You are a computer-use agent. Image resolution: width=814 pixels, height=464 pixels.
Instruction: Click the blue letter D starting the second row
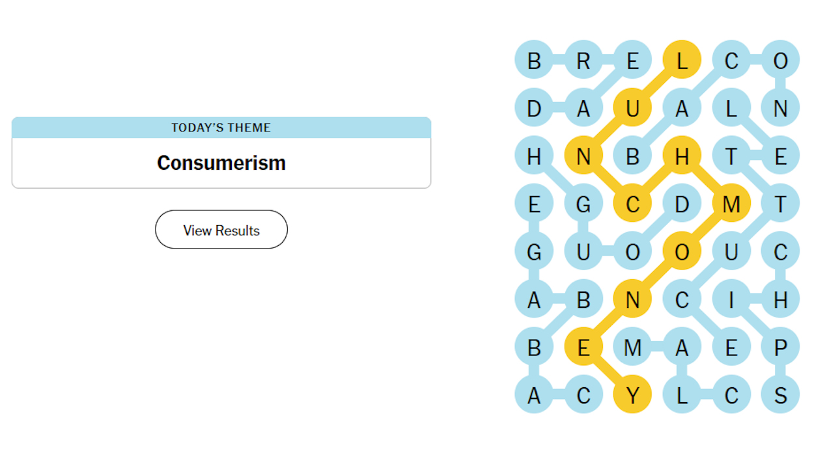pyautogui.click(x=534, y=108)
